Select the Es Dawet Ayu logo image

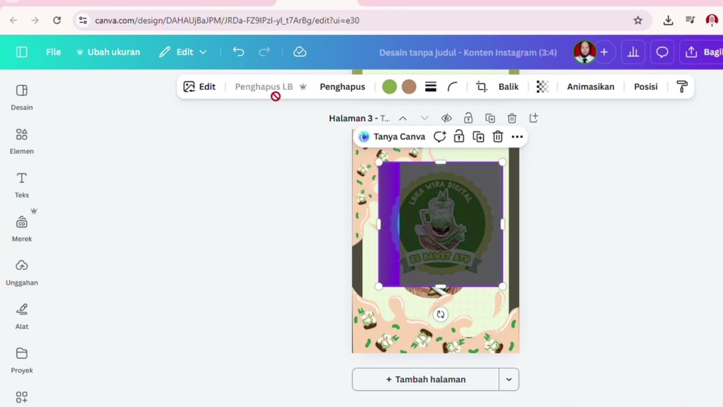[x=441, y=224]
